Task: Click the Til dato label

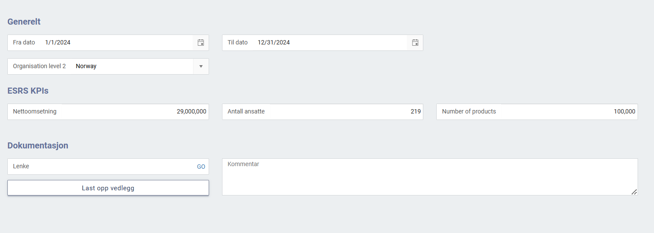Action: pyautogui.click(x=238, y=43)
